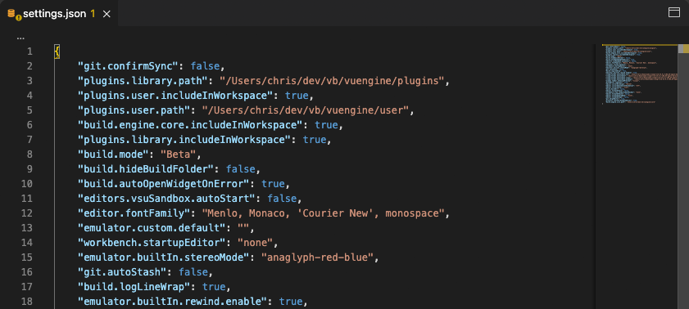Click the "none" value

pyautogui.click(x=255, y=243)
